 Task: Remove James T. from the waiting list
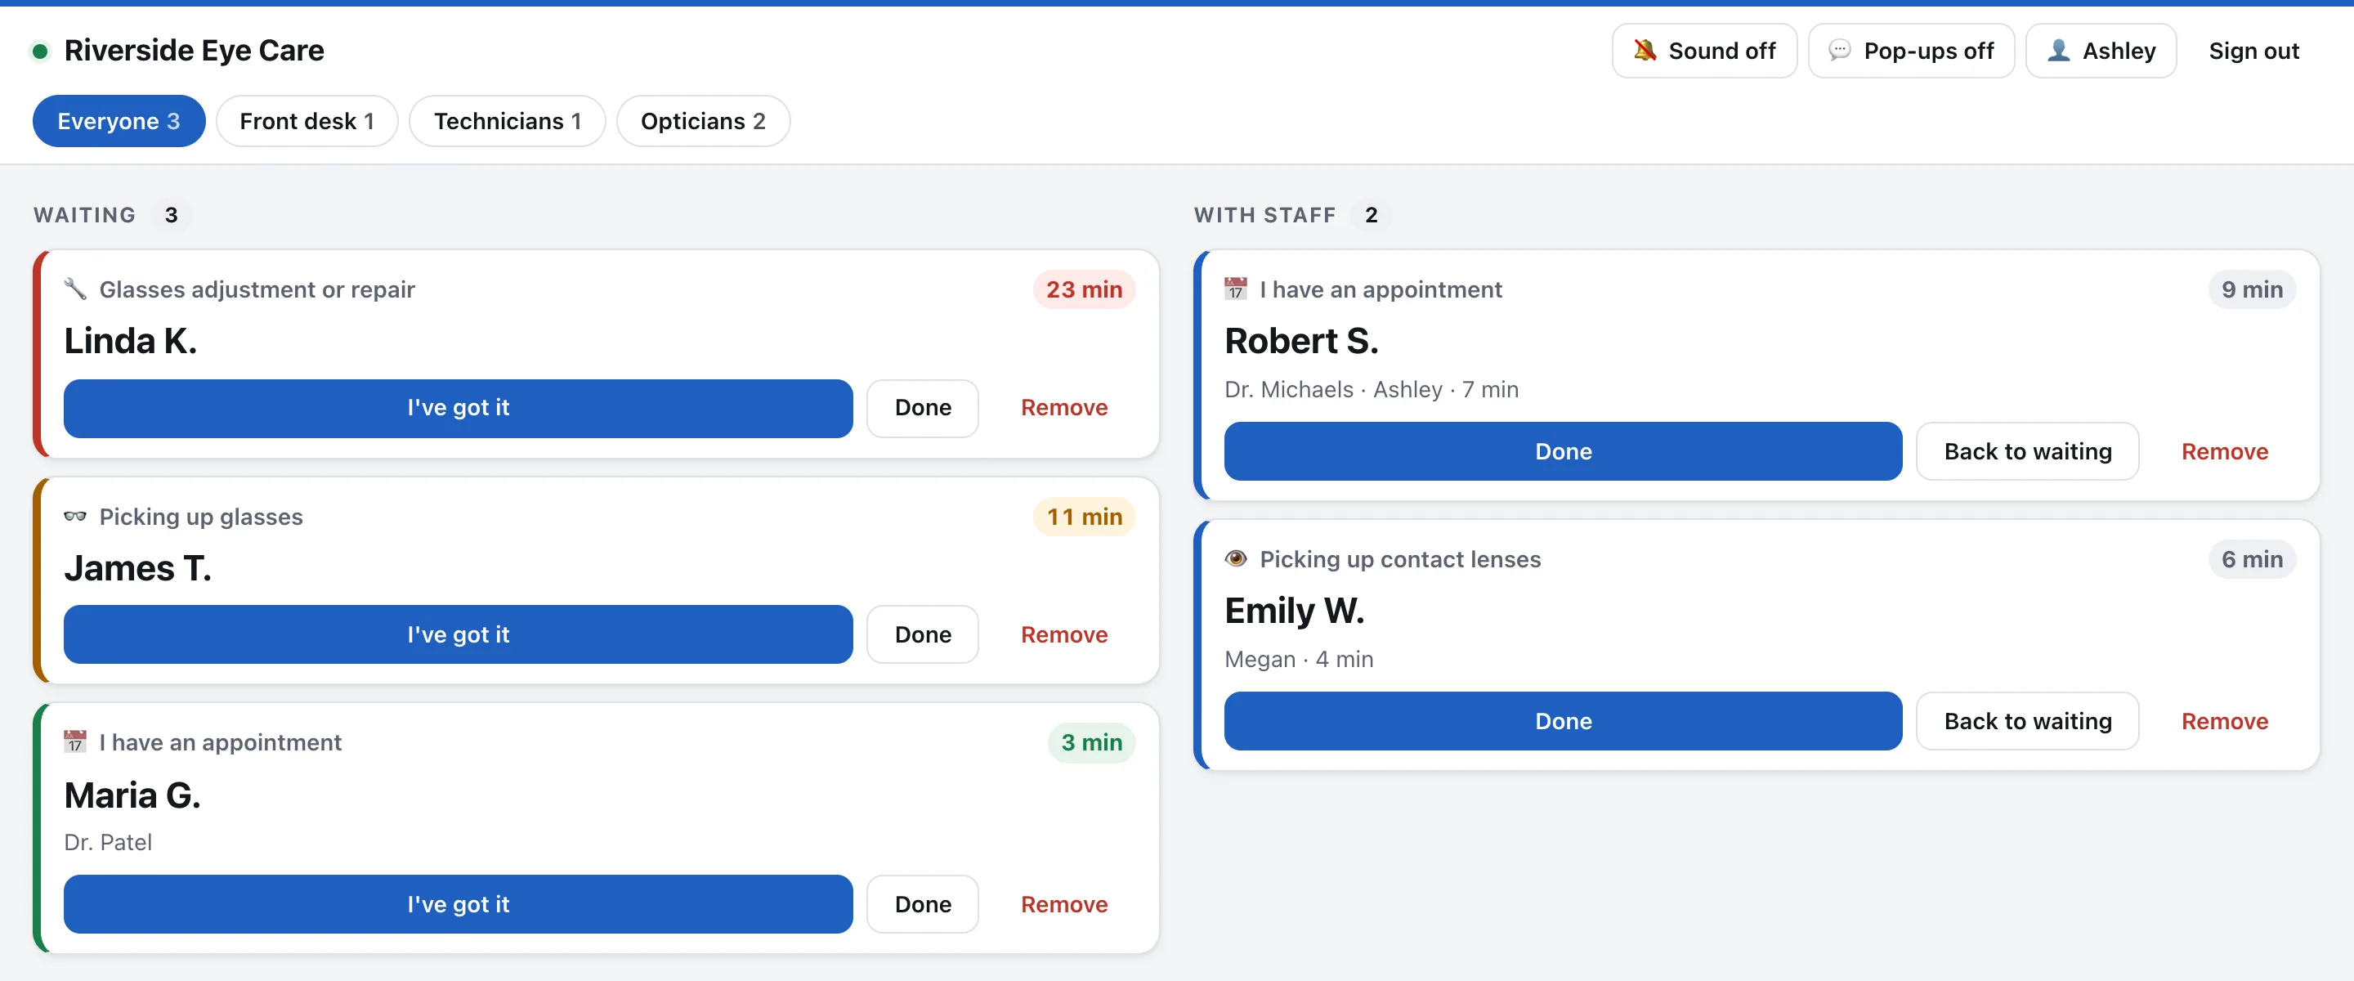click(1063, 634)
